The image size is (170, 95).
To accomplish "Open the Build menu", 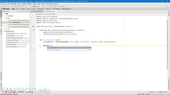I will (x=35, y=4).
